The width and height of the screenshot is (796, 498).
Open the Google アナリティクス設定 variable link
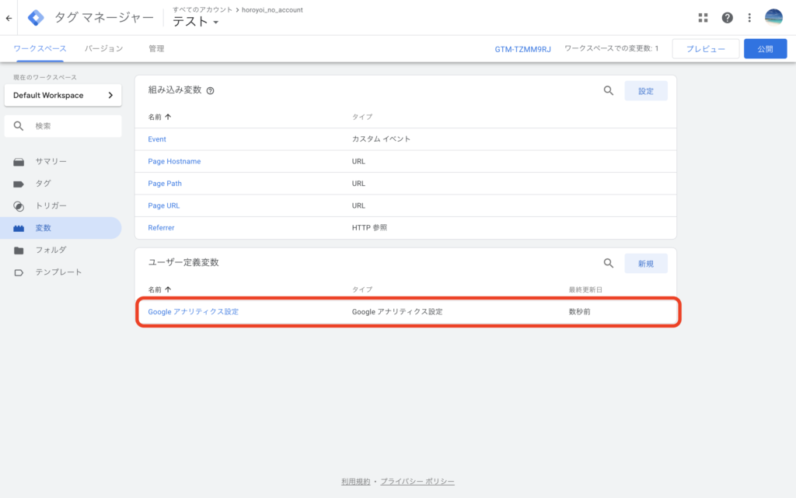(x=193, y=311)
